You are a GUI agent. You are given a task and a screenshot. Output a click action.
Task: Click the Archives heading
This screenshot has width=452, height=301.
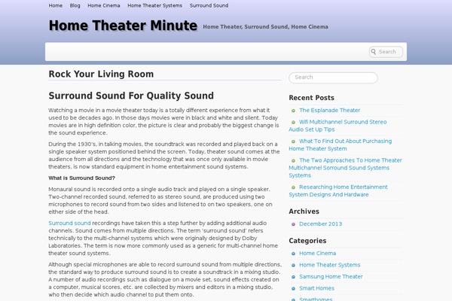pos(304,211)
